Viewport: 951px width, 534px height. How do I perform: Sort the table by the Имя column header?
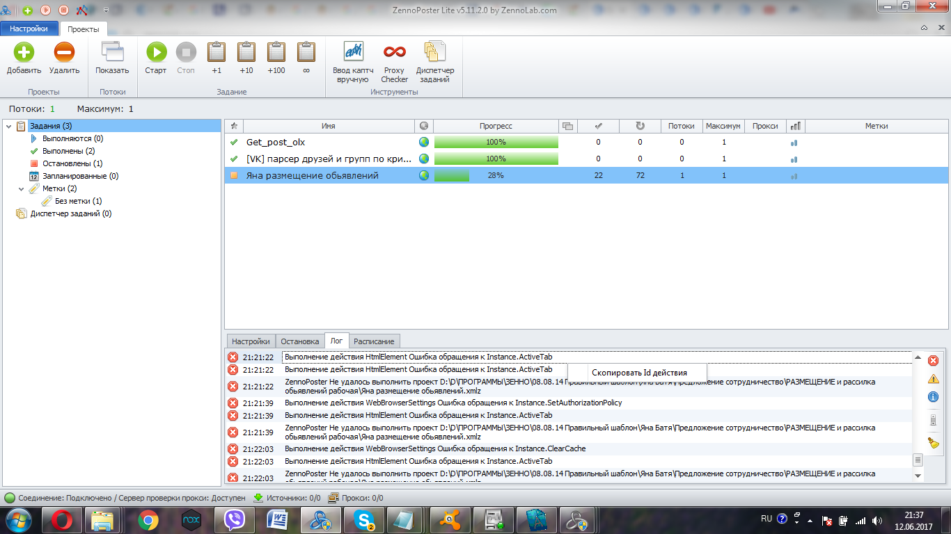tap(329, 126)
